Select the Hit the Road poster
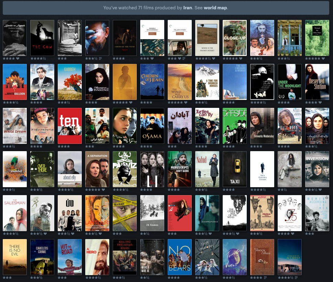Viewport: 333px width, 282px height. click(70, 257)
